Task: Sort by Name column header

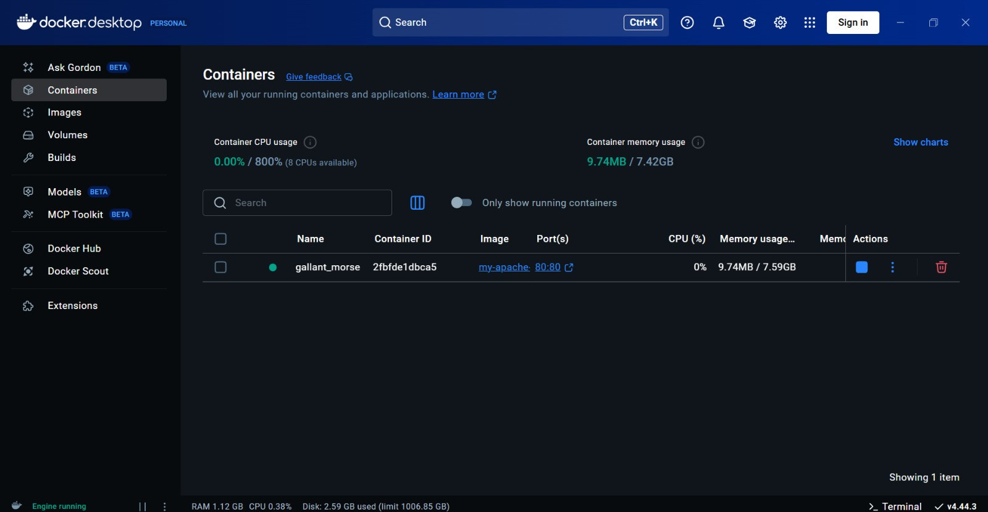Action: [311, 239]
